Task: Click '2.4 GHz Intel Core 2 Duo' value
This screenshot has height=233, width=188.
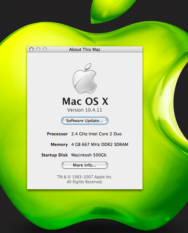Action: click(97, 134)
